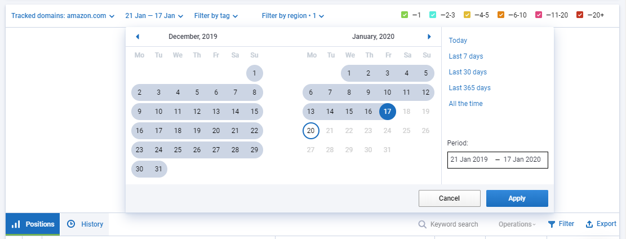Click the History clock icon
The height and width of the screenshot is (239, 626).
point(71,224)
